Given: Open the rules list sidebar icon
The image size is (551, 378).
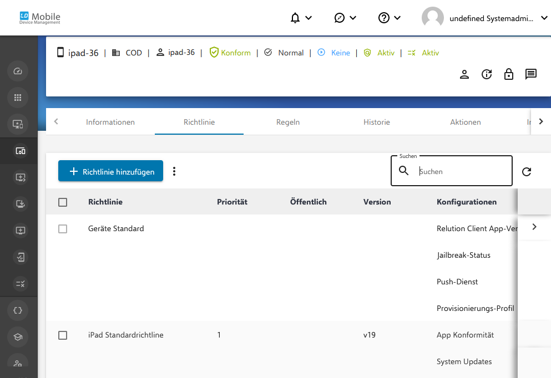Looking at the screenshot, I should 21,284.
